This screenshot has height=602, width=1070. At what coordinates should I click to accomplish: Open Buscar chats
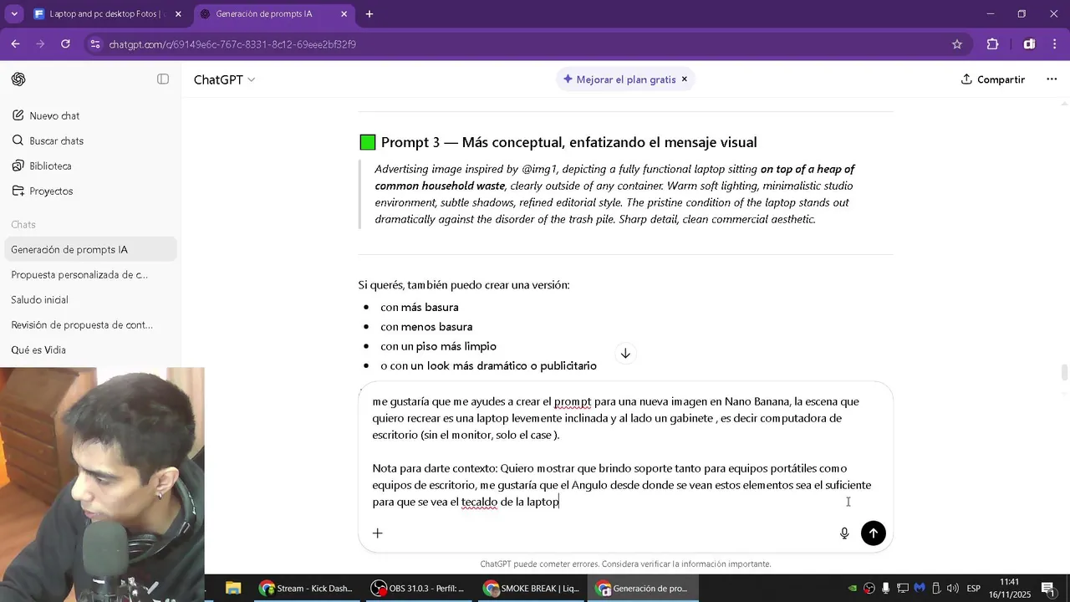(90, 141)
